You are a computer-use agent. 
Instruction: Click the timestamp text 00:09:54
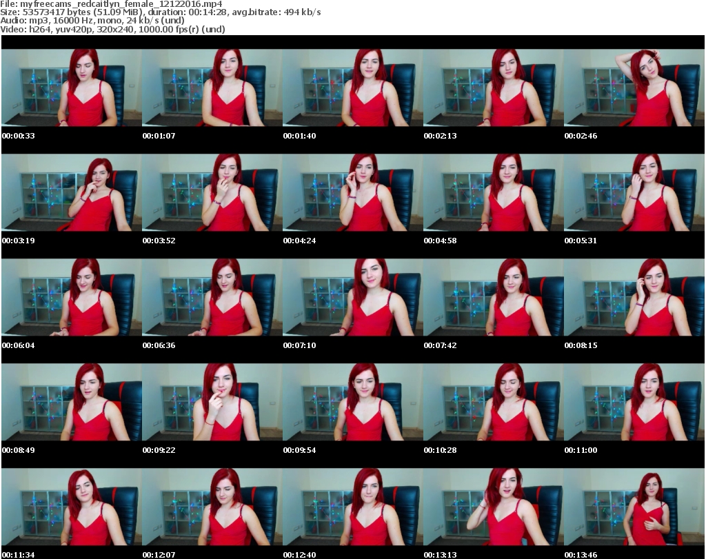pos(299,450)
